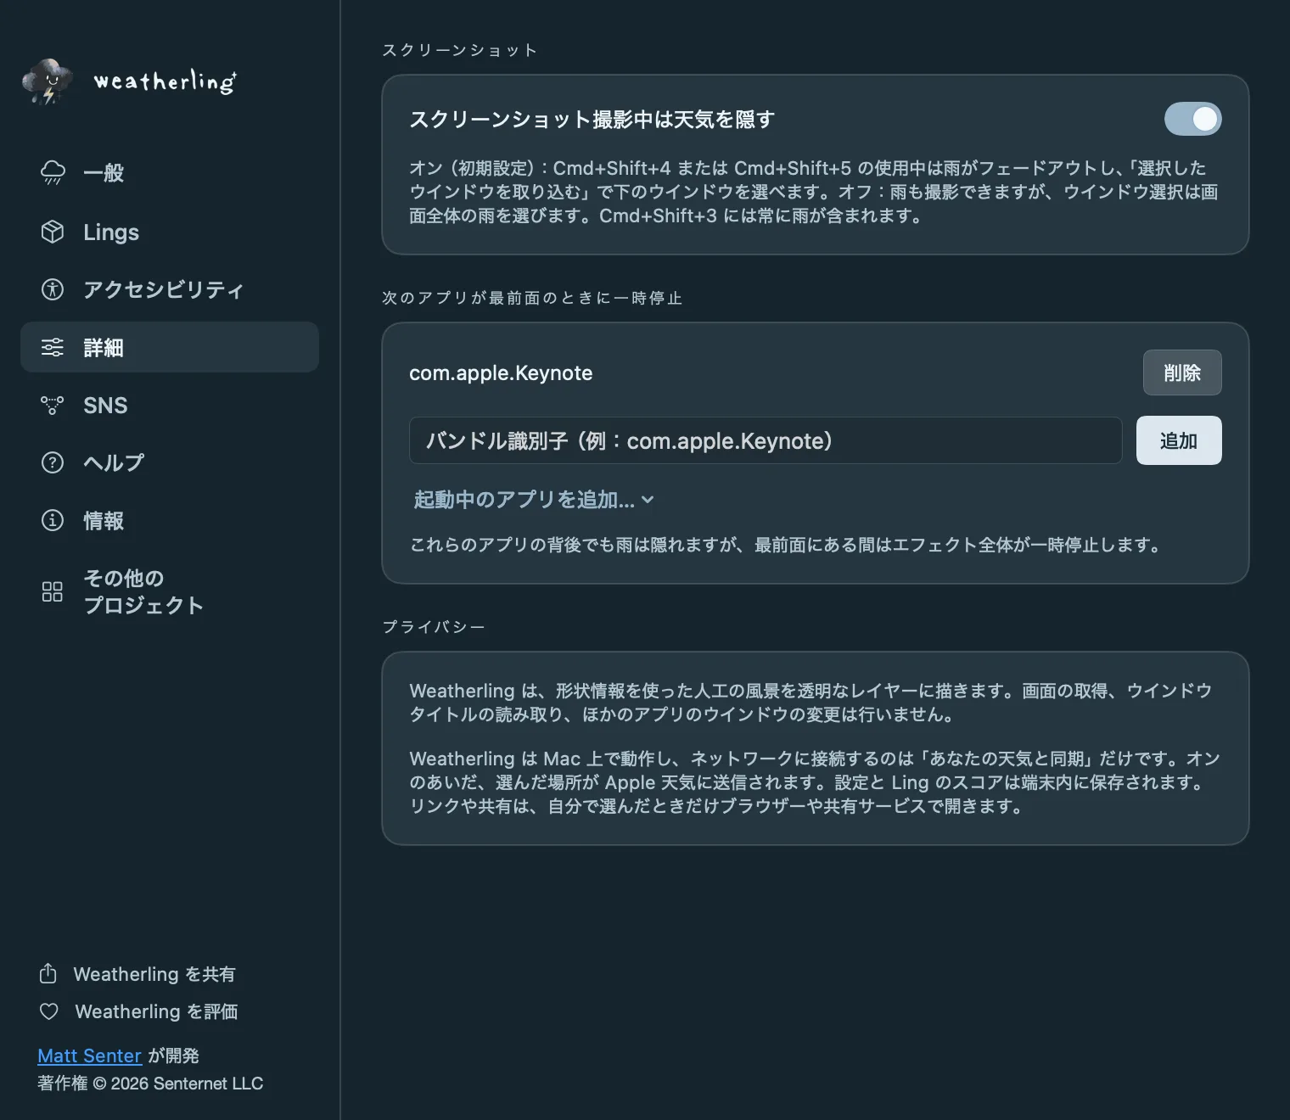The width and height of the screenshot is (1290, 1120).
Task: Click the com.apple.Keynote list entry text
Action: 501,372
